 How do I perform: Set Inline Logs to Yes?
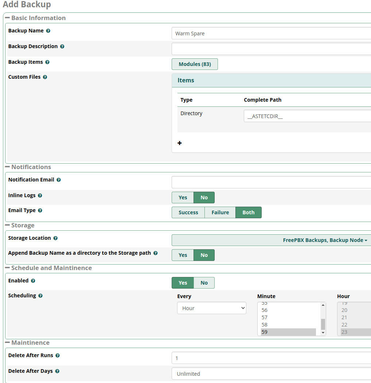tap(183, 198)
